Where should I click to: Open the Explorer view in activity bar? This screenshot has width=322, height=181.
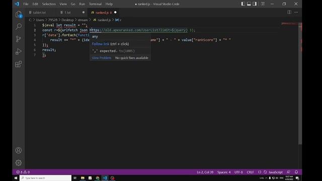click(x=19, y=15)
